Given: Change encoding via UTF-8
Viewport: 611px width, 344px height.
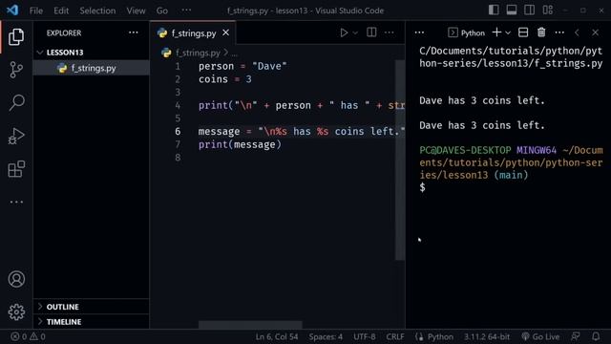Looking at the screenshot, I should coord(365,336).
